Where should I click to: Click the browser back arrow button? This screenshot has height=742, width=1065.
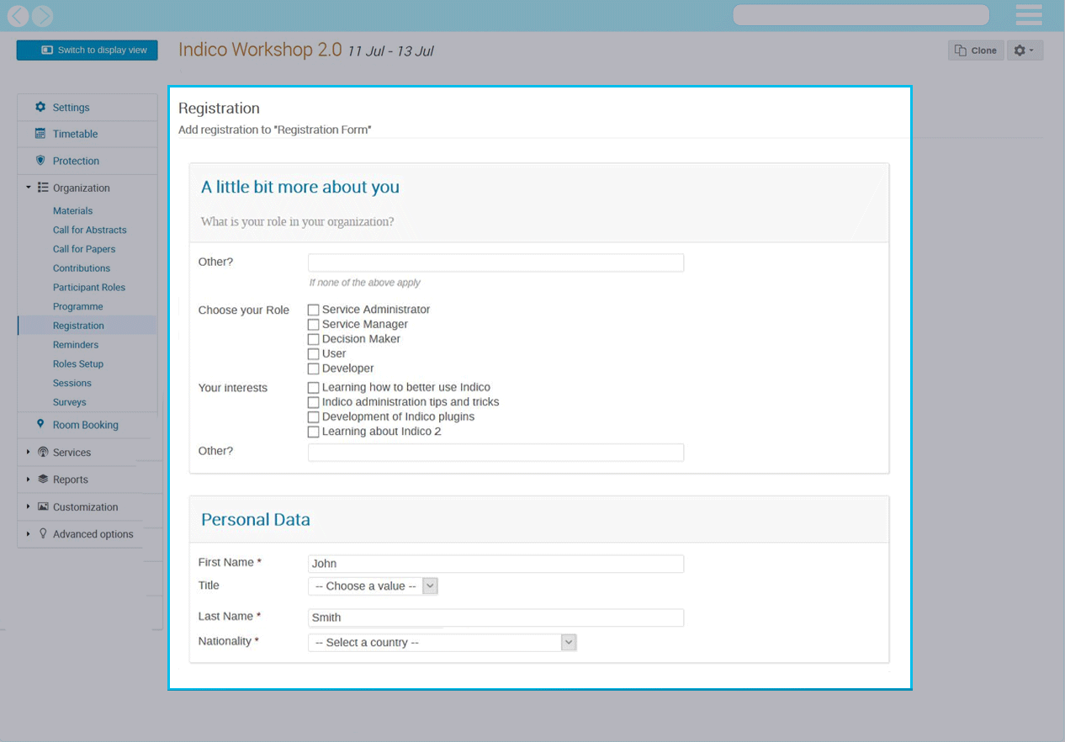click(18, 15)
